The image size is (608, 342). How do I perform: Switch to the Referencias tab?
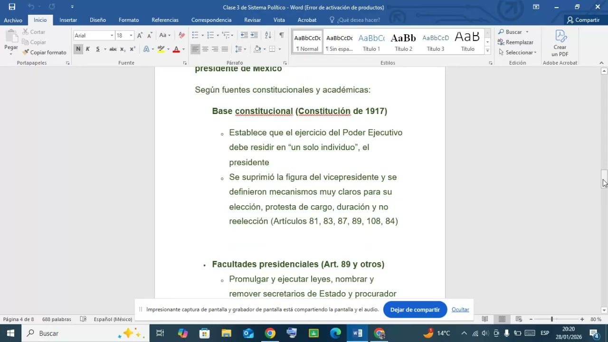tap(165, 20)
